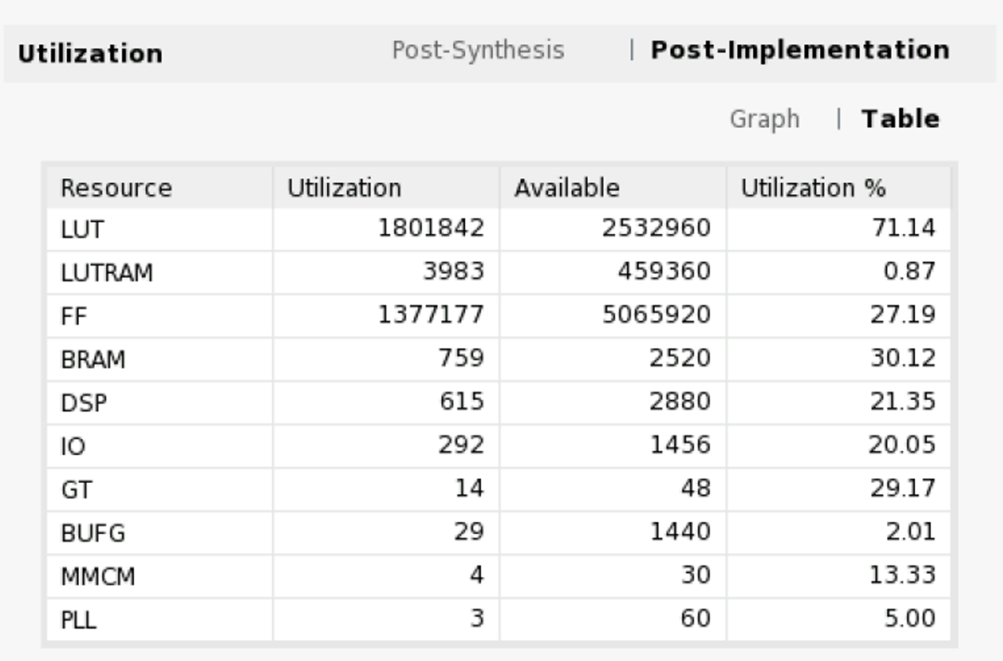Click the LUT utilization value 1801842
The image size is (1003, 661).
point(431,228)
